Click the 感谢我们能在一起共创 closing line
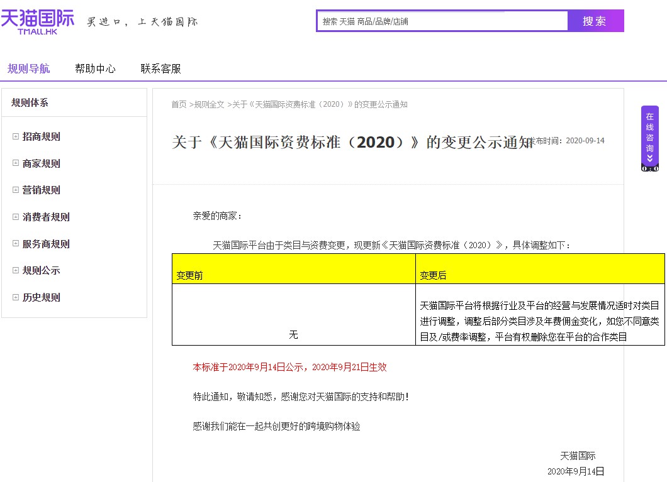The image size is (667, 482). [276, 426]
